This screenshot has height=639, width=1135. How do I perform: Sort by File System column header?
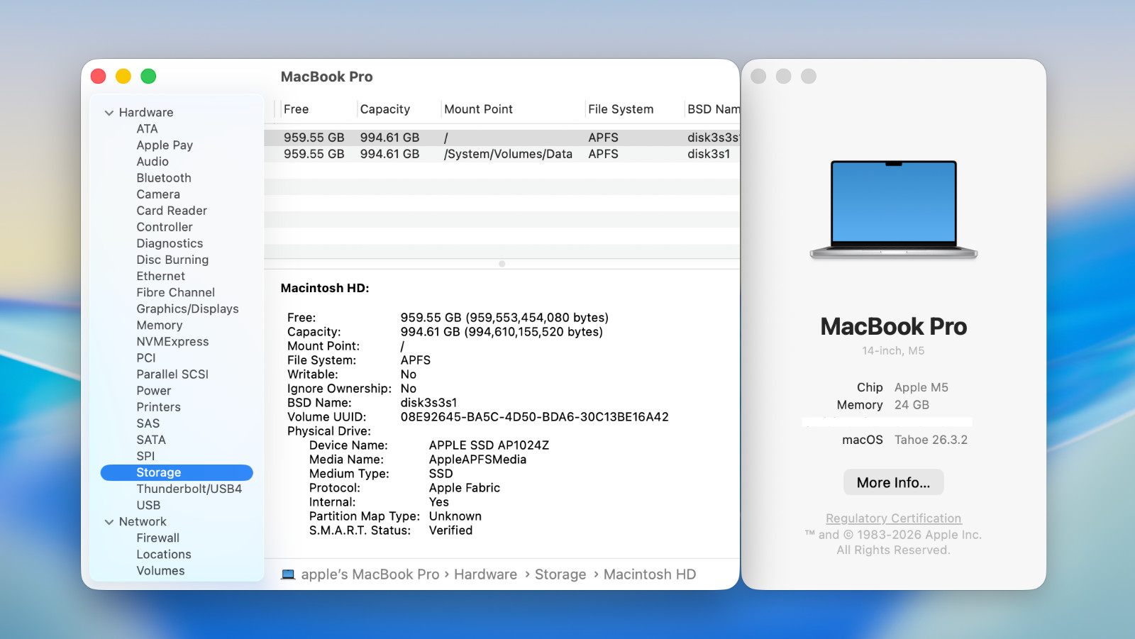pyautogui.click(x=621, y=109)
